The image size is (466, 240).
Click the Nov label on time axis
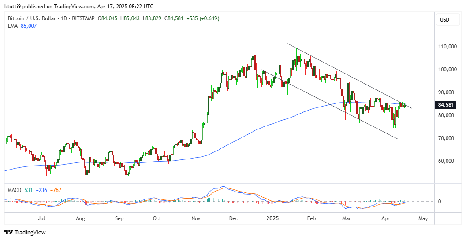pos(196,218)
